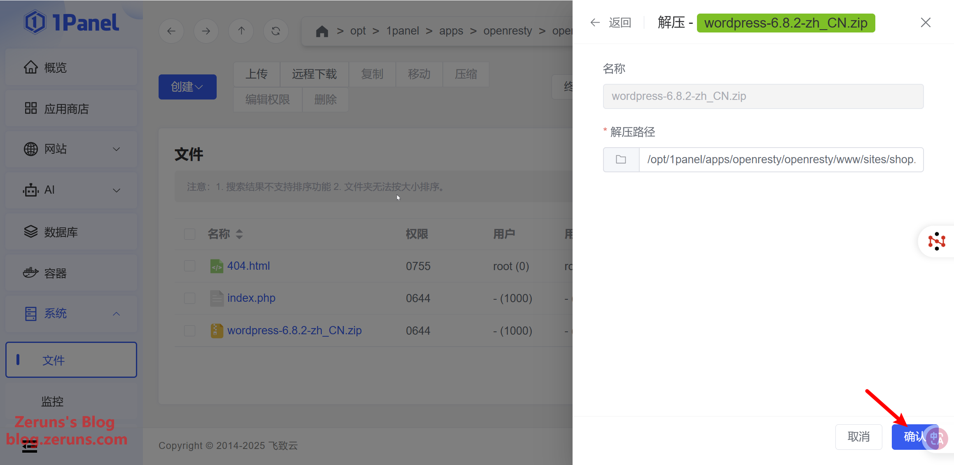The image size is (954, 465).
Task: Click the 移动 move button
Action: click(x=419, y=74)
